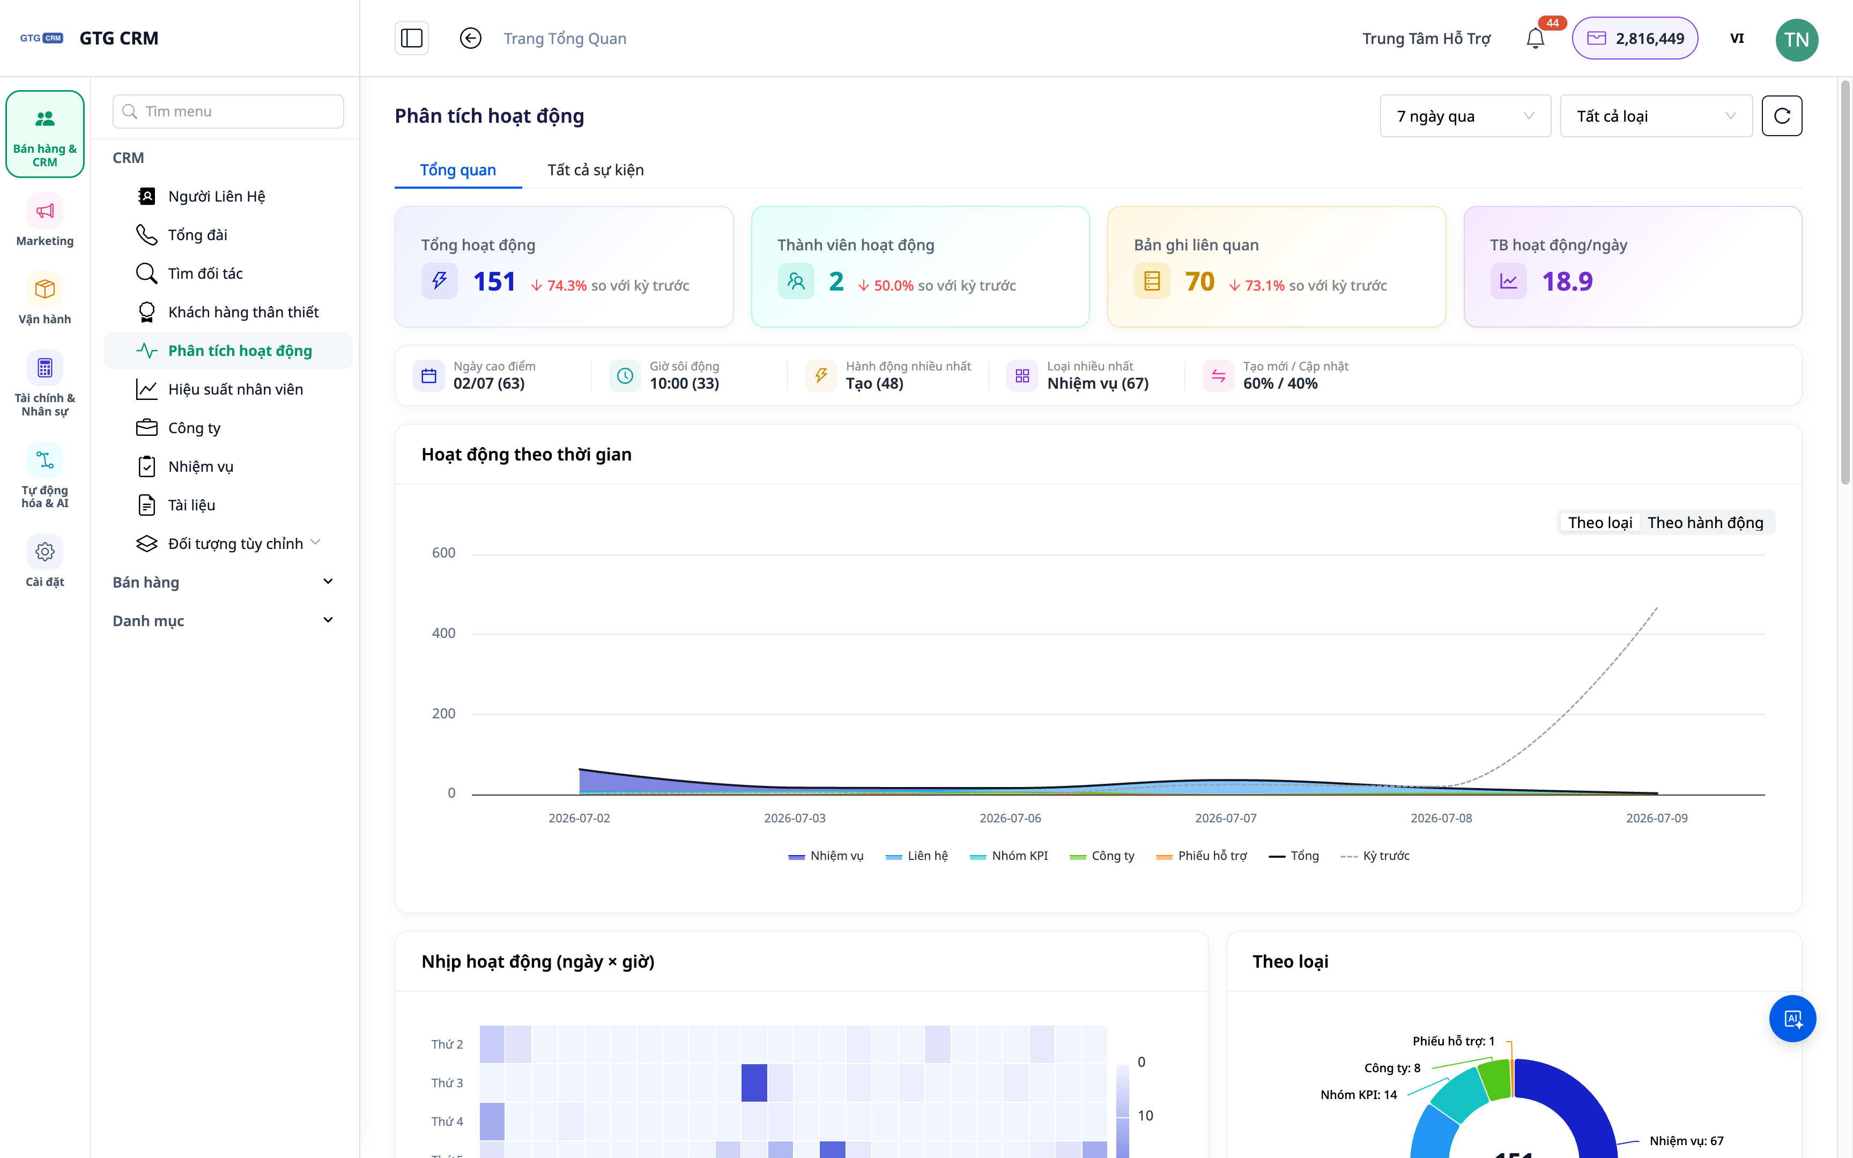The height and width of the screenshot is (1158, 1853).
Task: Click Loại nhiều nhất grid icon
Action: tap(1022, 375)
